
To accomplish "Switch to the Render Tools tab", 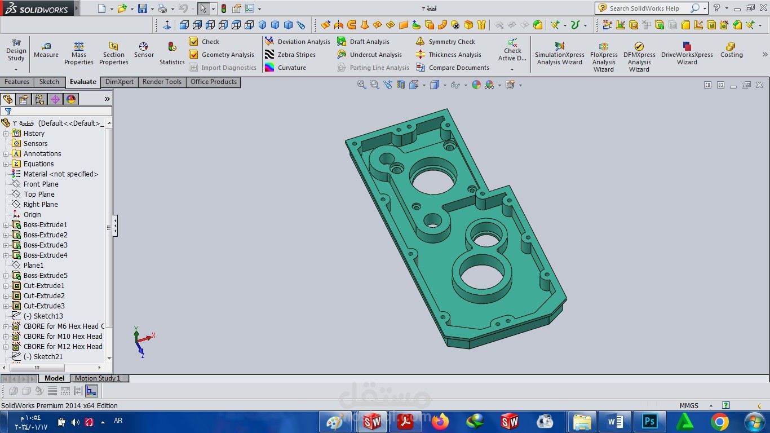I will tap(162, 82).
